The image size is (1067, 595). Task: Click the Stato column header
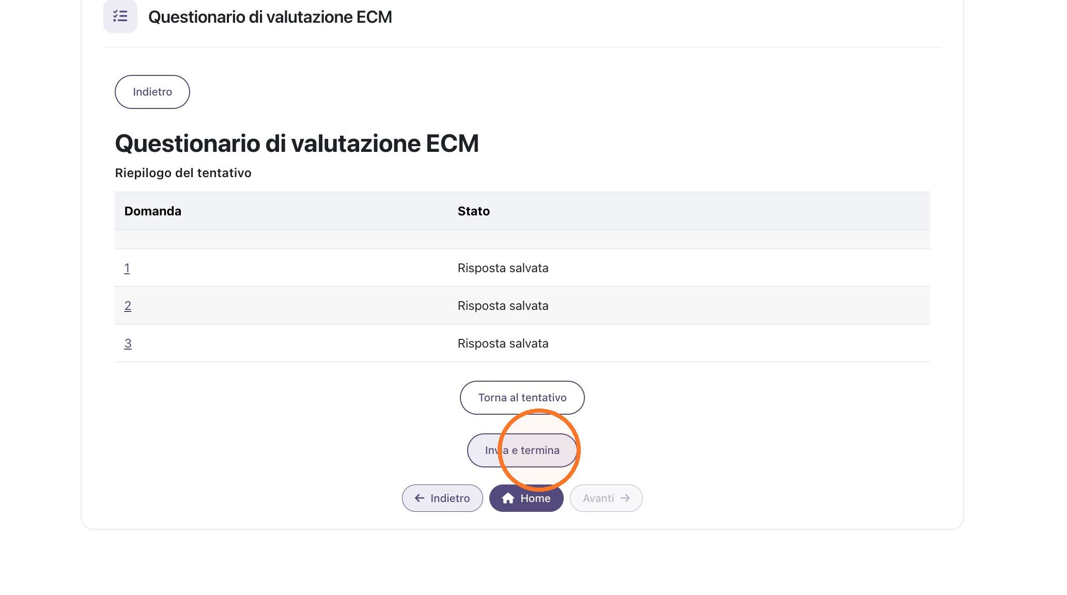tap(474, 211)
